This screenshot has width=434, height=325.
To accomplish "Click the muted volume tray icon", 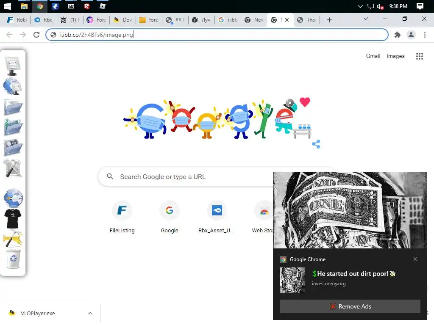I will pos(380,6).
